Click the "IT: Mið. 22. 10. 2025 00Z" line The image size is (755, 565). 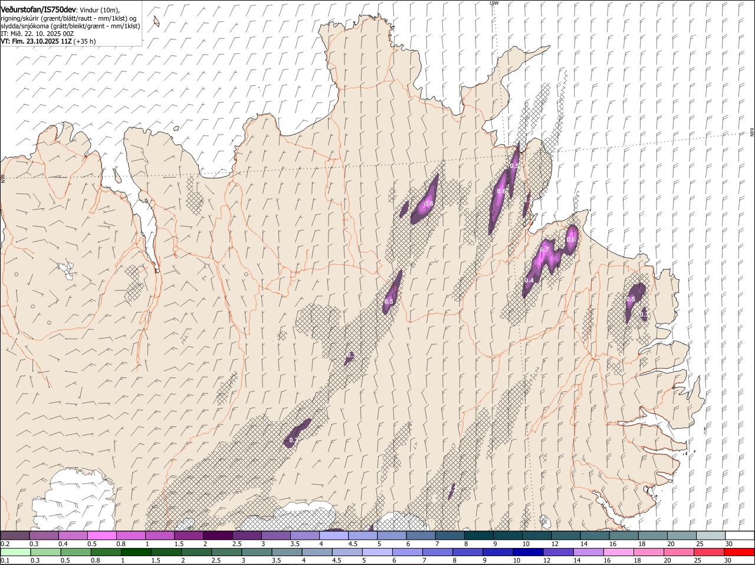pos(37,34)
